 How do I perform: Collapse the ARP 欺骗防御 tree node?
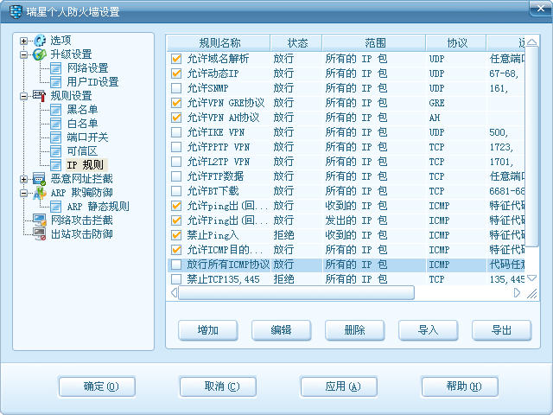pos(23,193)
